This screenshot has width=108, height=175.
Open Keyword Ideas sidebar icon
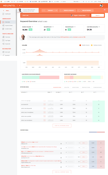click(x=3, y=25)
